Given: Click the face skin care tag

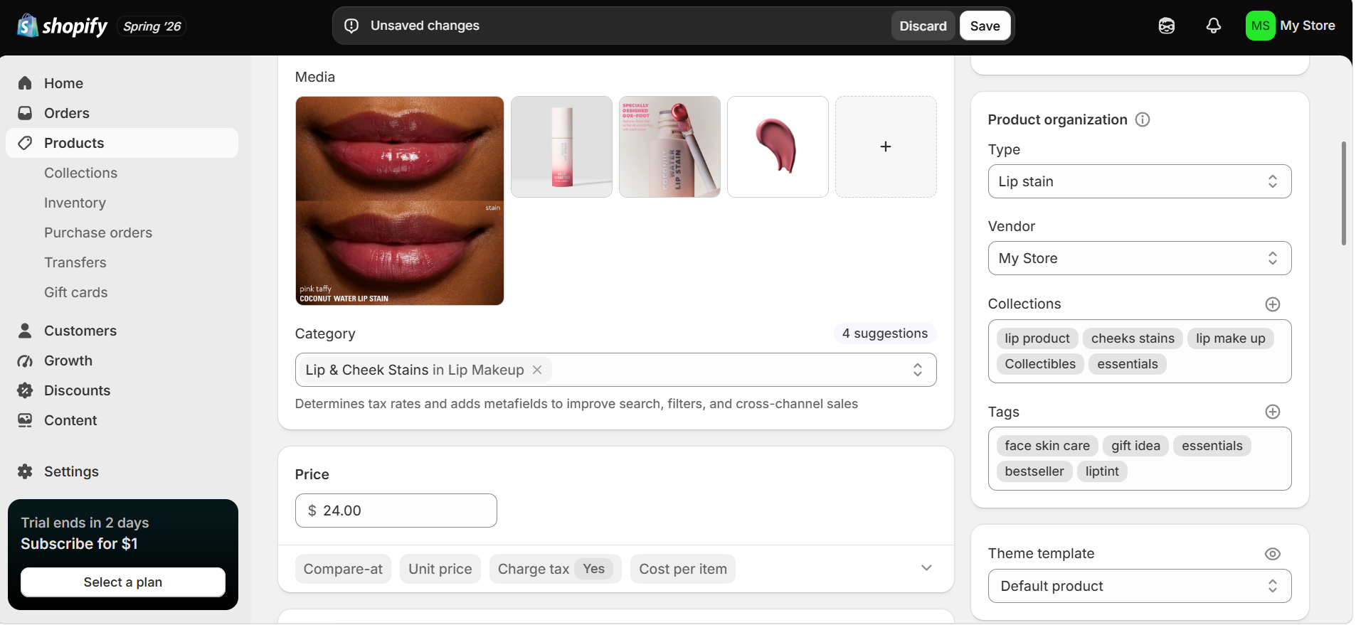Looking at the screenshot, I should click(x=1047, y=446).
